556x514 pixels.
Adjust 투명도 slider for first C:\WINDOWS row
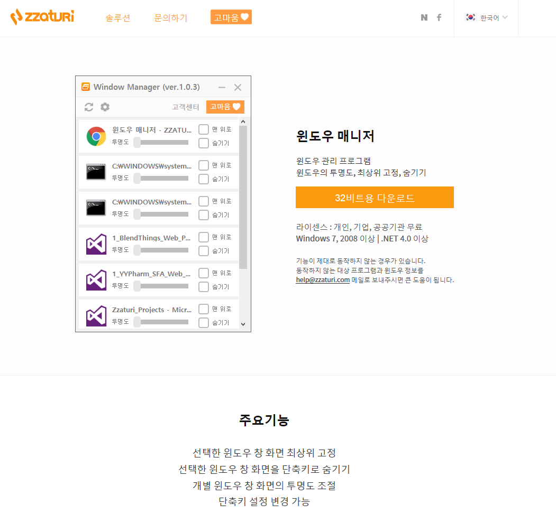pos(161,179)
